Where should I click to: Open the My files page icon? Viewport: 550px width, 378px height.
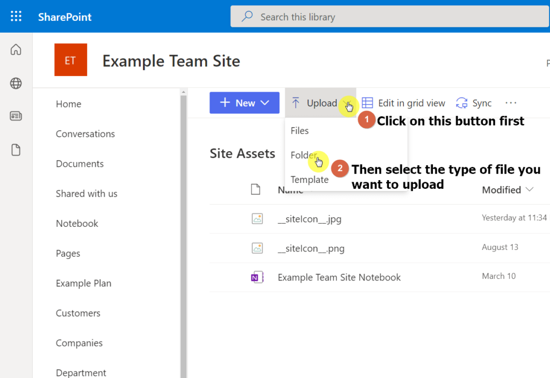point(16,150)
